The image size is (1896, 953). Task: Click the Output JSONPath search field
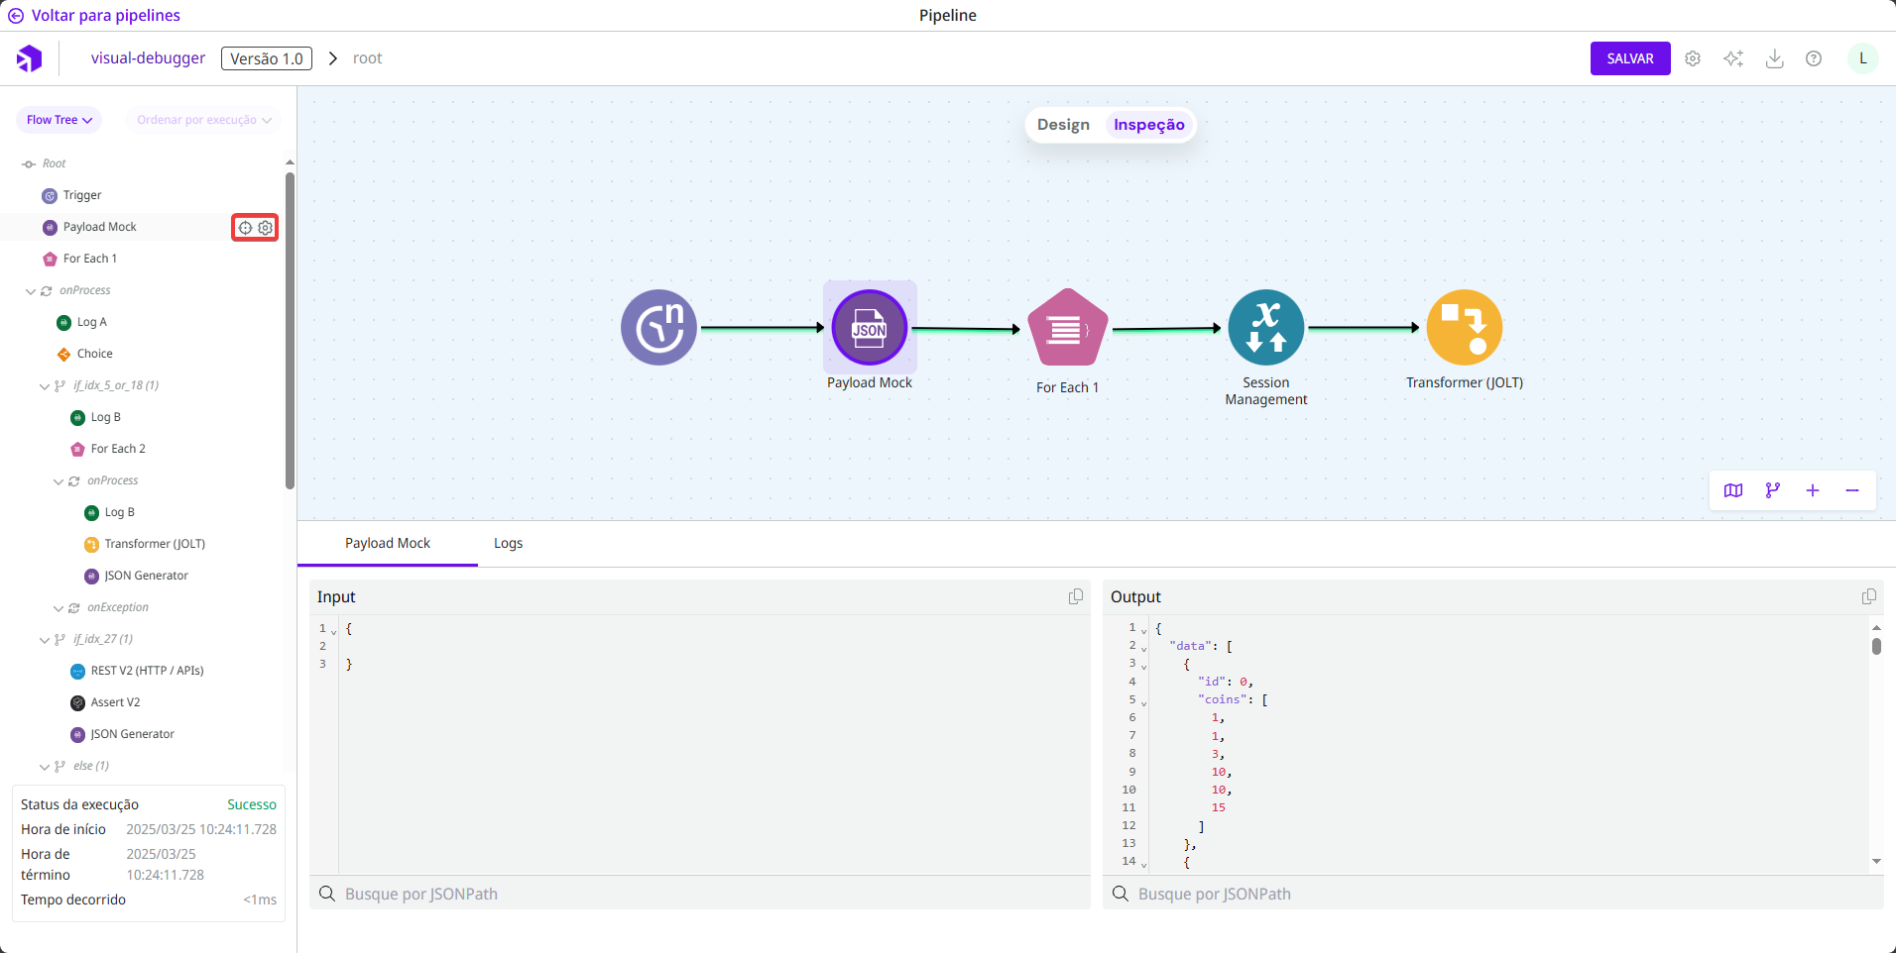[x=1497, y=894]
